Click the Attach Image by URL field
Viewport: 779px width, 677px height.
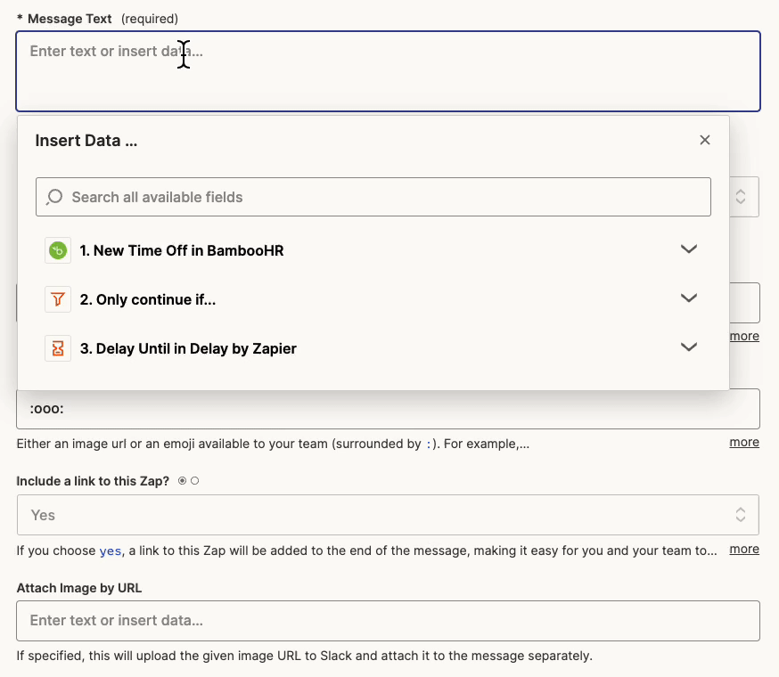388,620
